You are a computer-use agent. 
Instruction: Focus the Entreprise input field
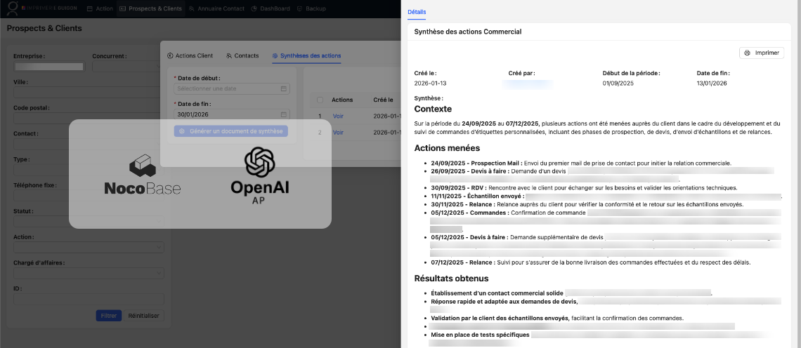pos(49,67)
